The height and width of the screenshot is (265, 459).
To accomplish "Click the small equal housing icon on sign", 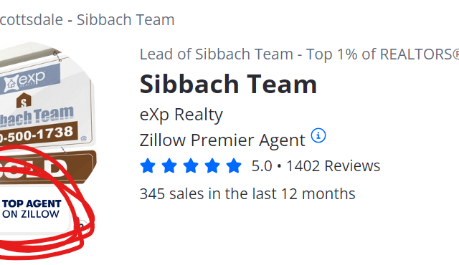I will click(x=83, y=138).
